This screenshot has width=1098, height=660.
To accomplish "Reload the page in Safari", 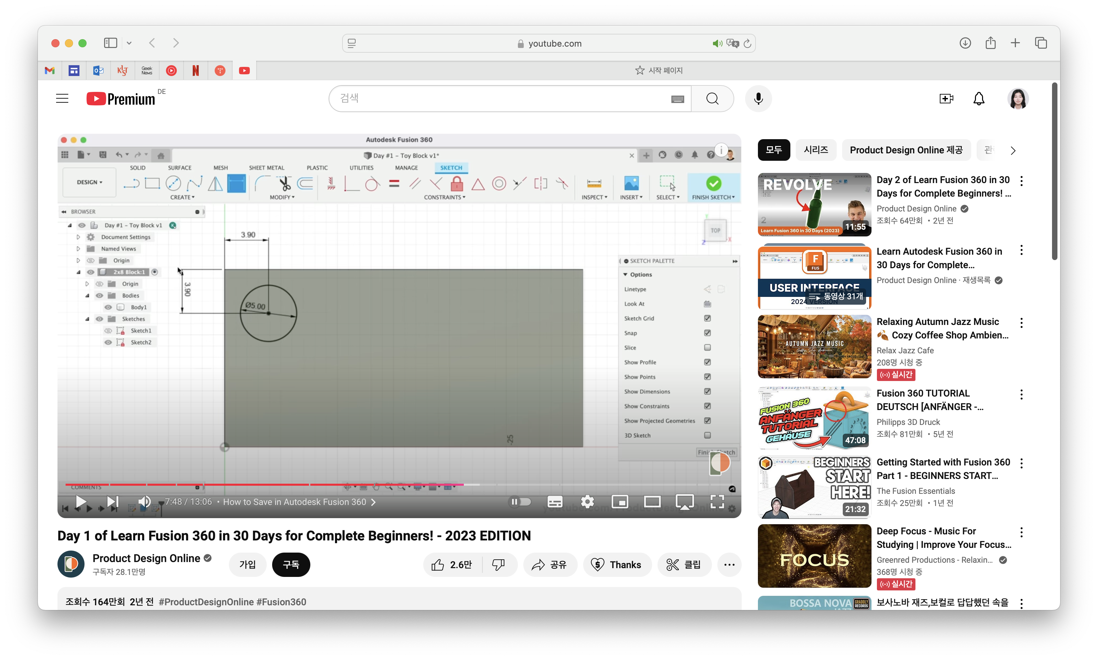I will click(747, 43).
